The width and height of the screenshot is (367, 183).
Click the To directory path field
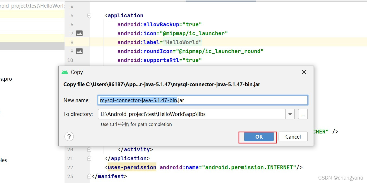[x=191, y=114]
